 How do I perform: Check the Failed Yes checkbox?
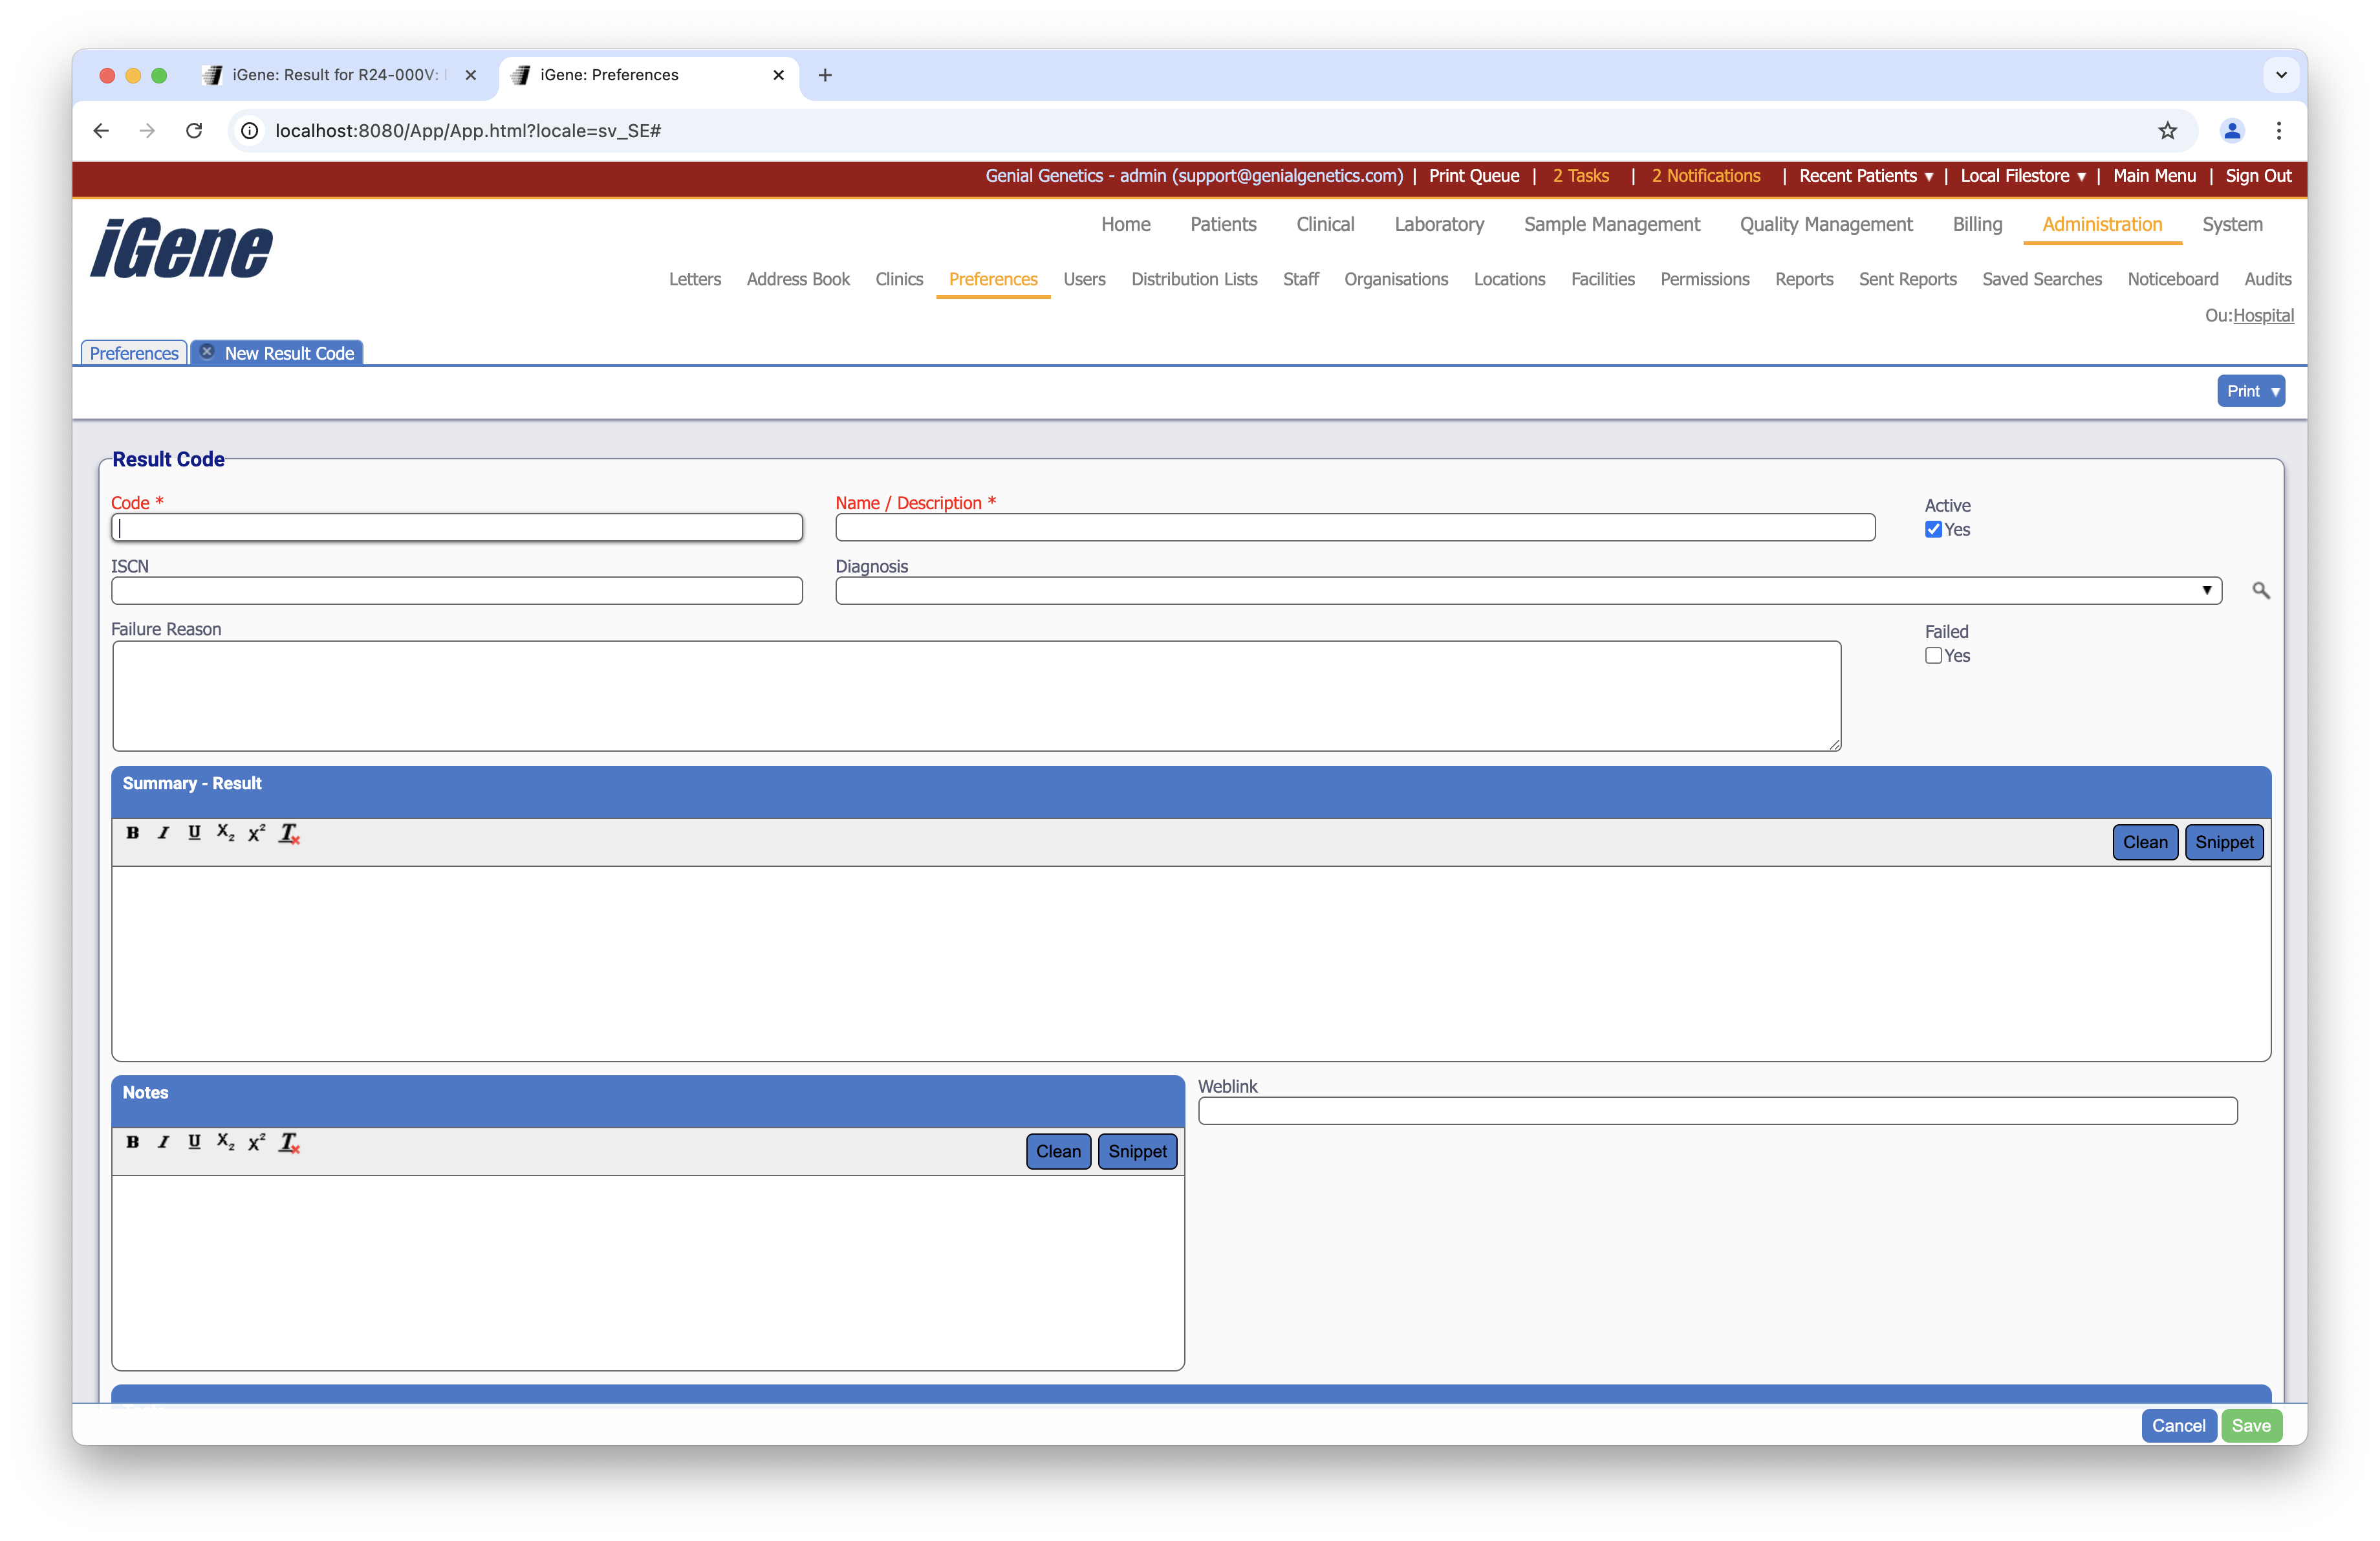coord(1933,656)
